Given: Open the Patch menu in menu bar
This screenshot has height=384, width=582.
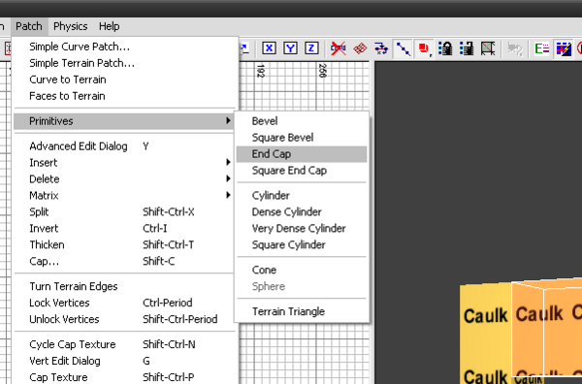Looking at the screenshot, I should click(29, 26).
